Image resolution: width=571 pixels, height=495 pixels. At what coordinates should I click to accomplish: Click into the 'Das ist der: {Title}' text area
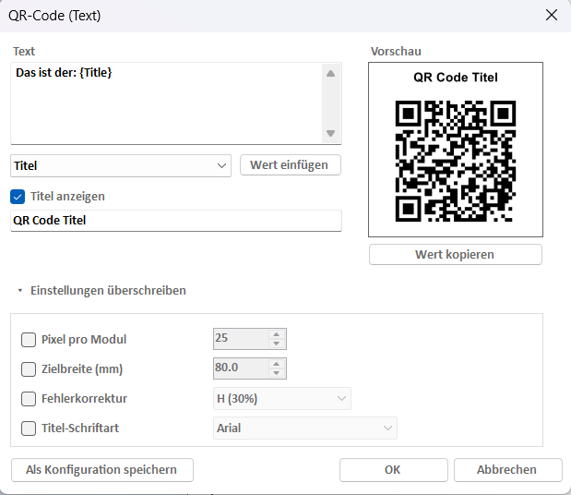pyautogui.click(x=166, y=103)
